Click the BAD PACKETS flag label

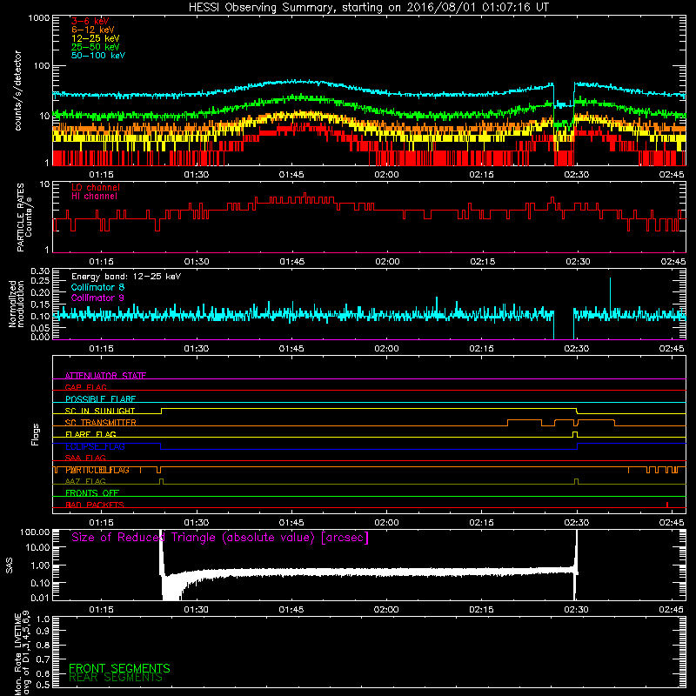click(x=94, y=505)
